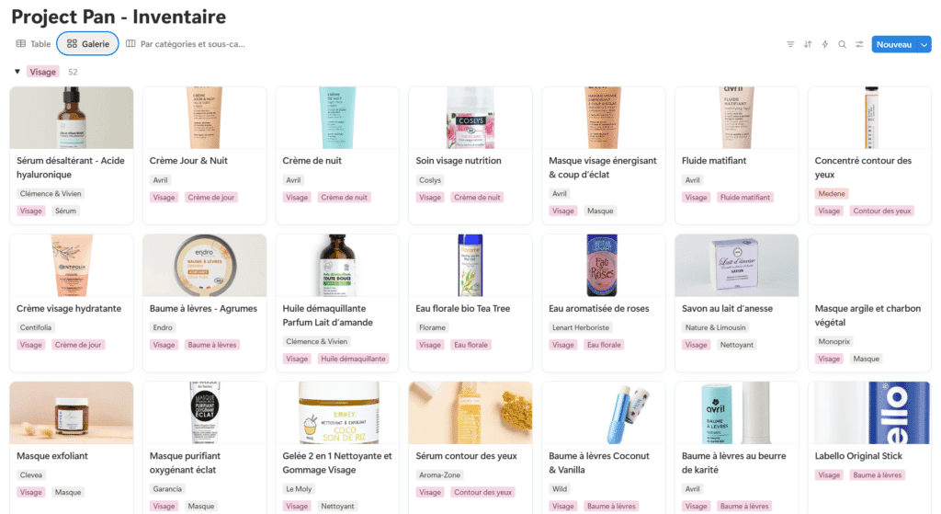Collapse the Visage group triangle
The height and width of the screenshot is (514, 941).
pos(17,72)
